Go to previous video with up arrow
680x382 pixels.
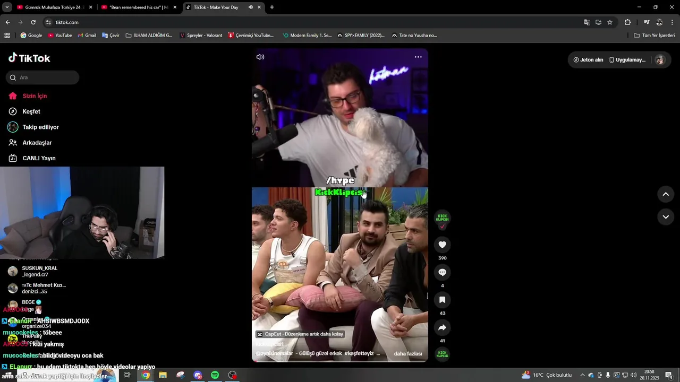pyautogui.click(x=666, y=194)
